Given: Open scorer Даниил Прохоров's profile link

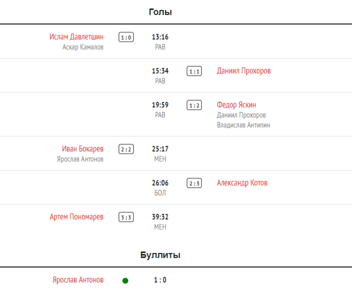Looking at the screenshot, I should [244, 71].
